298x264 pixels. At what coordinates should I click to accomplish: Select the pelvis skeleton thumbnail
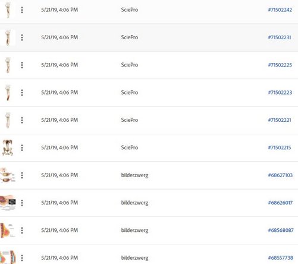[8, 147]
